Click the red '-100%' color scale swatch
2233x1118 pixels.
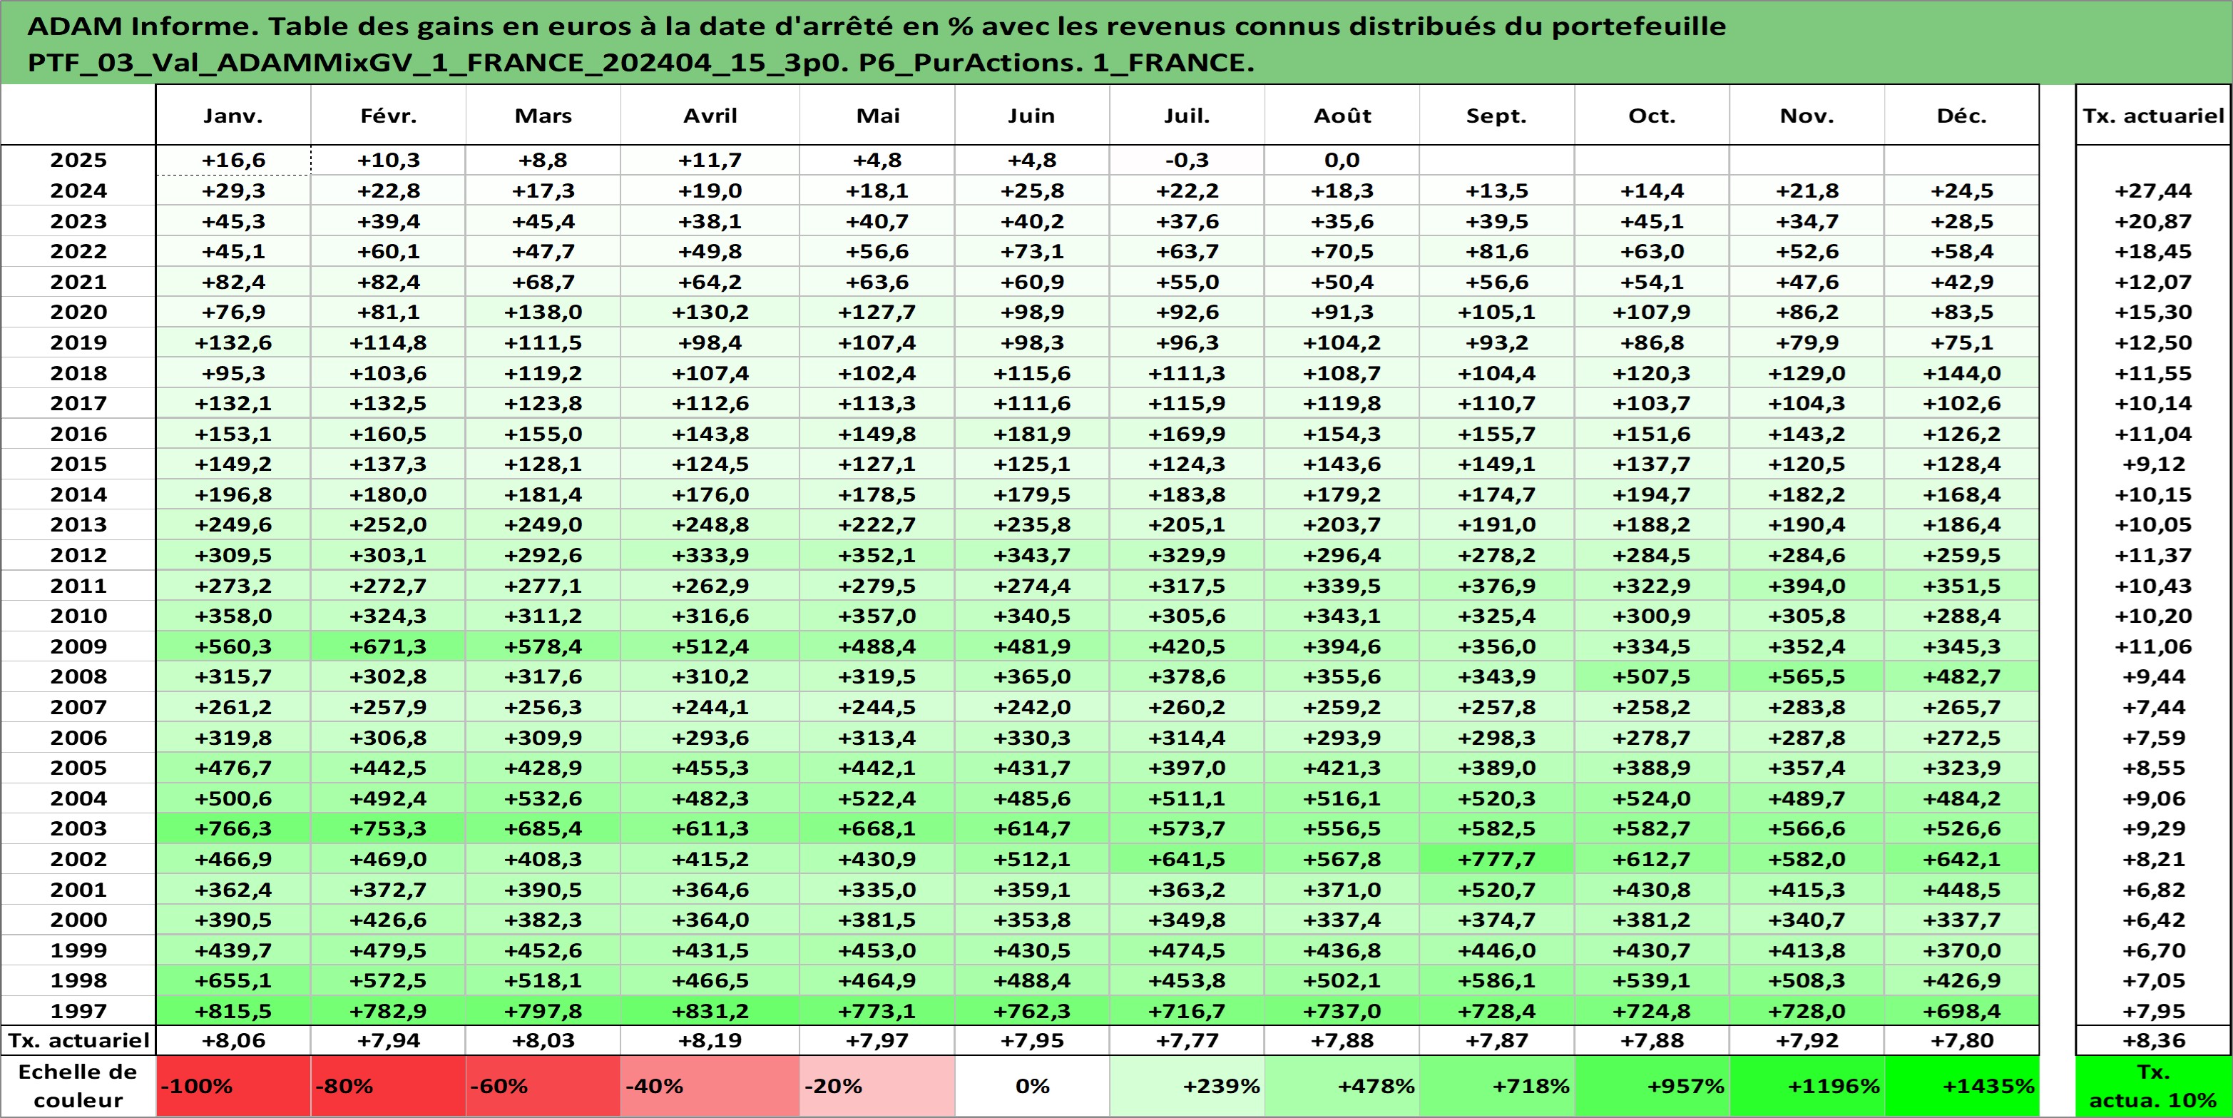[233, 1086]
